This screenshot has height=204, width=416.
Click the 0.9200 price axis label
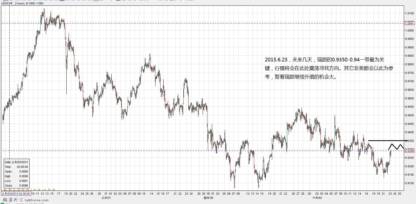click(409, 166)
